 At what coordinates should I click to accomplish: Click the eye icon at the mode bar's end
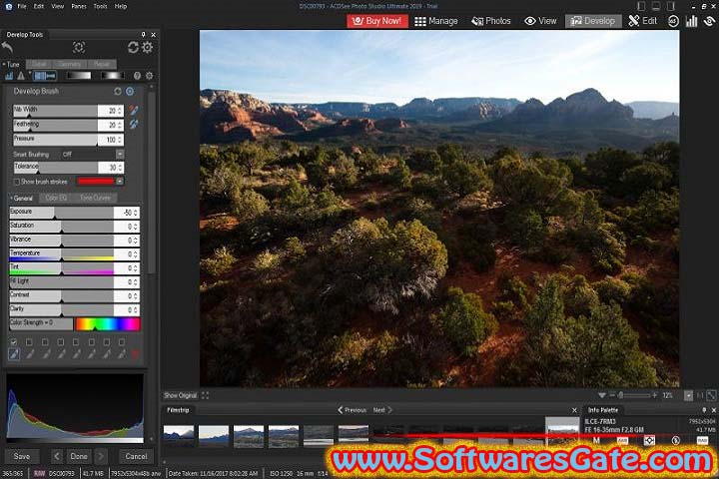click(709, 21)
